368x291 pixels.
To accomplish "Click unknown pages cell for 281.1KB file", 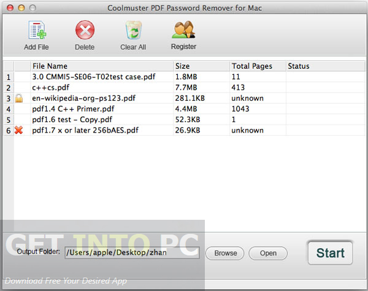I will [258, 98].
